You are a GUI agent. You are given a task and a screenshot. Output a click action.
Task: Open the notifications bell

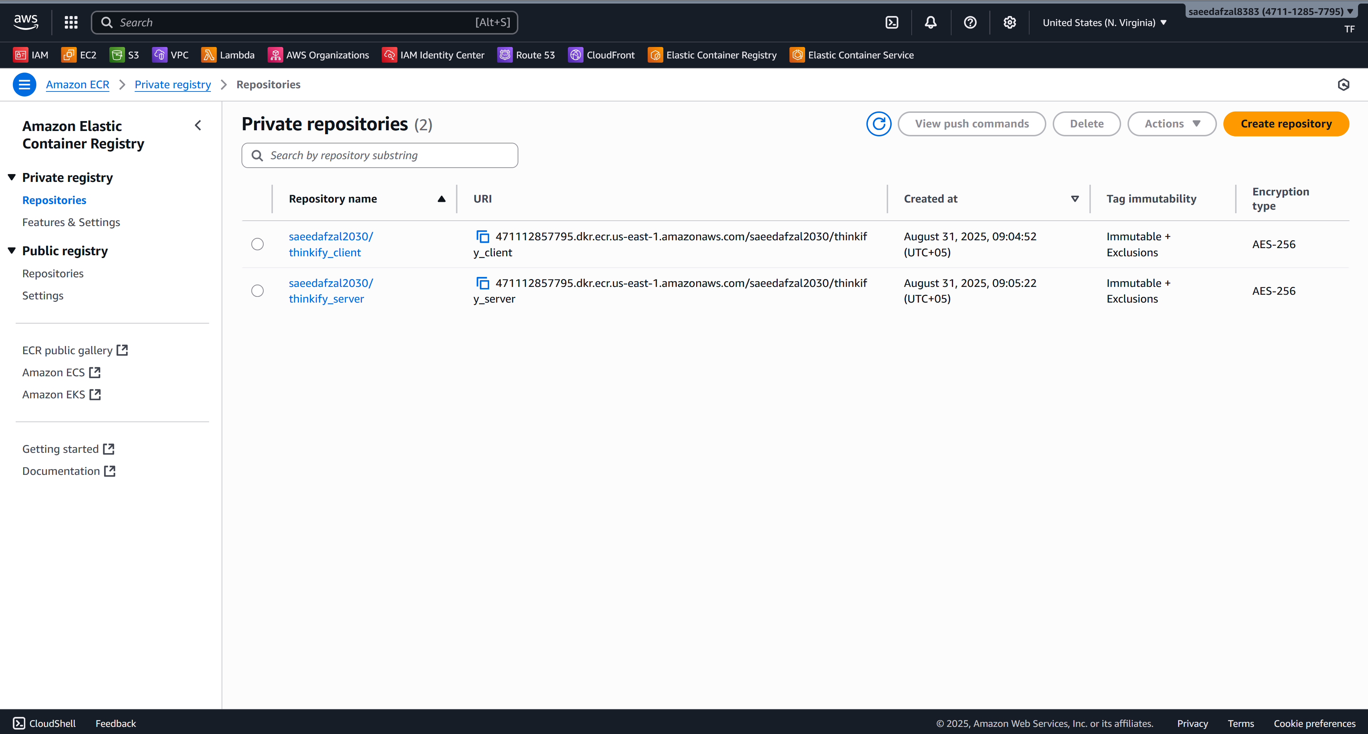(930, 22)
